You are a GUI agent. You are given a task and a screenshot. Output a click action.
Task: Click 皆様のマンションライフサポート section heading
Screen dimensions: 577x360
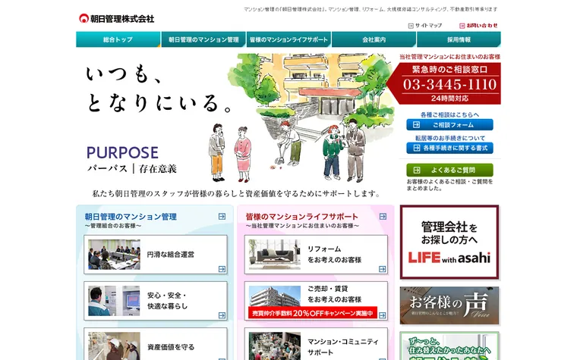pos(301,217)
